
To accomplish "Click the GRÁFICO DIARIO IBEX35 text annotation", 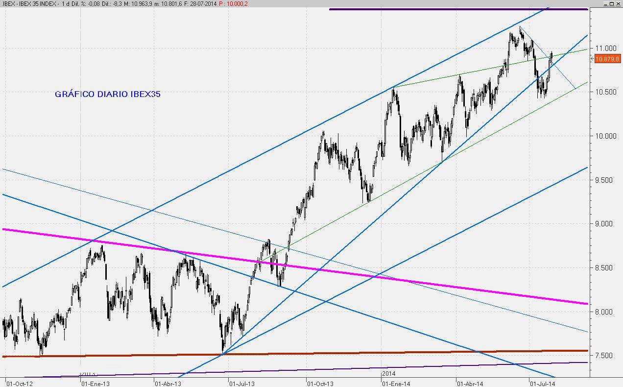I will click(107, 94).
